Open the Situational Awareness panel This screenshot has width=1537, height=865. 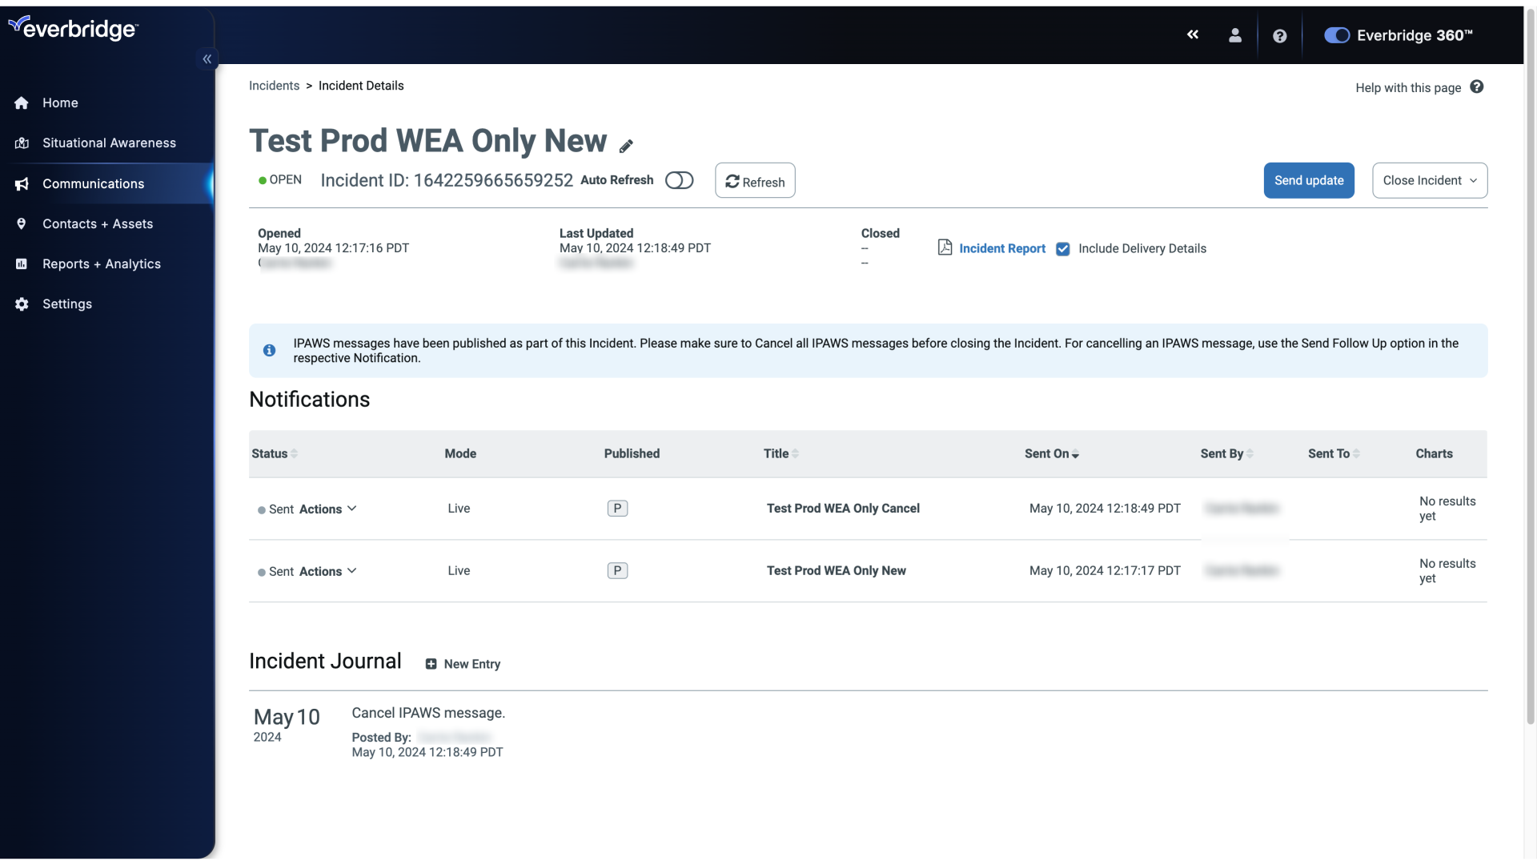click(x=110, y=143)
